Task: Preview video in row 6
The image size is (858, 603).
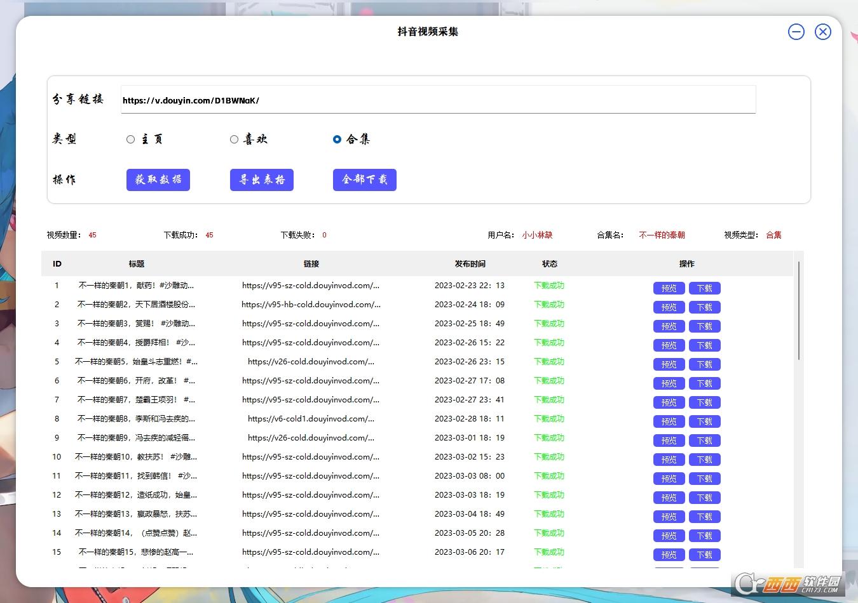Action: [669, 383]
